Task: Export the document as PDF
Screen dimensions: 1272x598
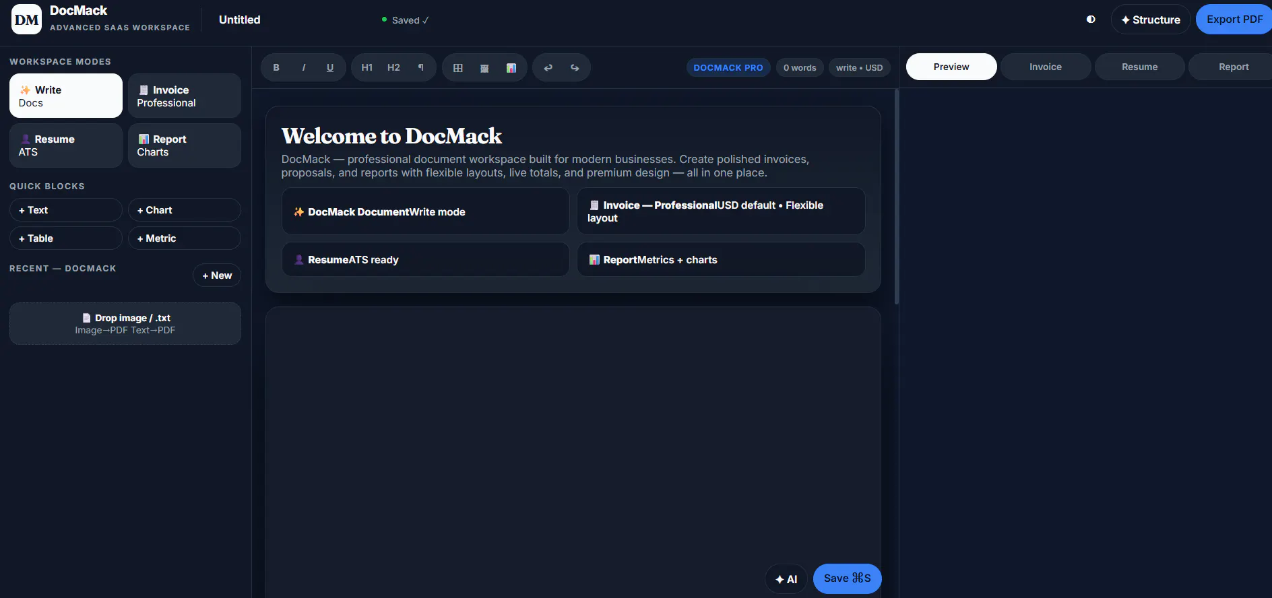Action: [1234, 20]
